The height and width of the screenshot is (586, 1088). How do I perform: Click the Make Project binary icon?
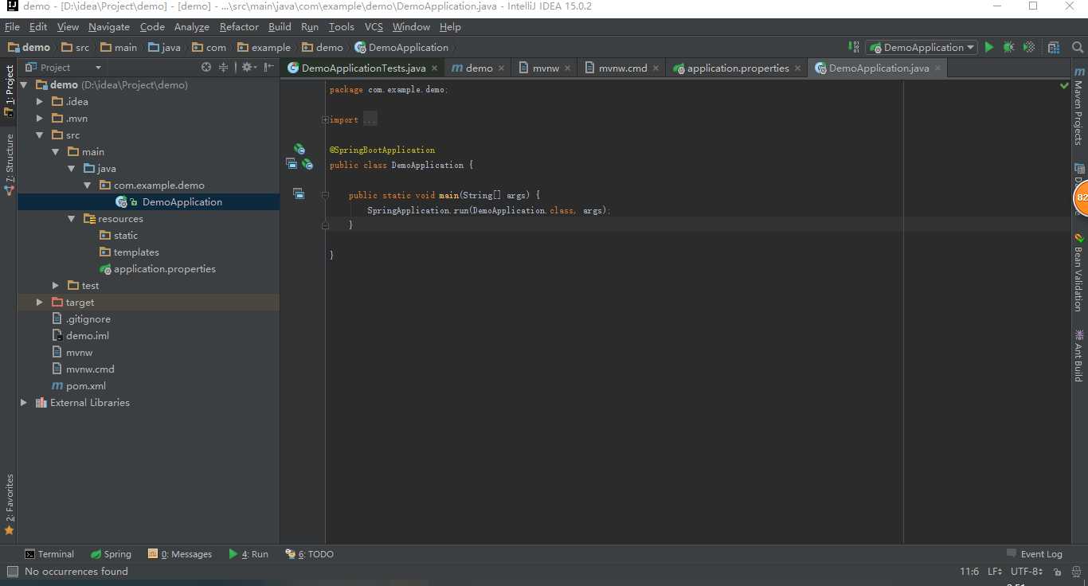pos(854,47)
